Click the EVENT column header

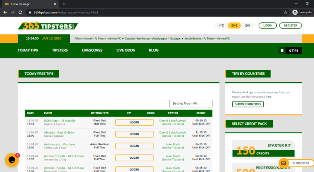coord(48,113)
